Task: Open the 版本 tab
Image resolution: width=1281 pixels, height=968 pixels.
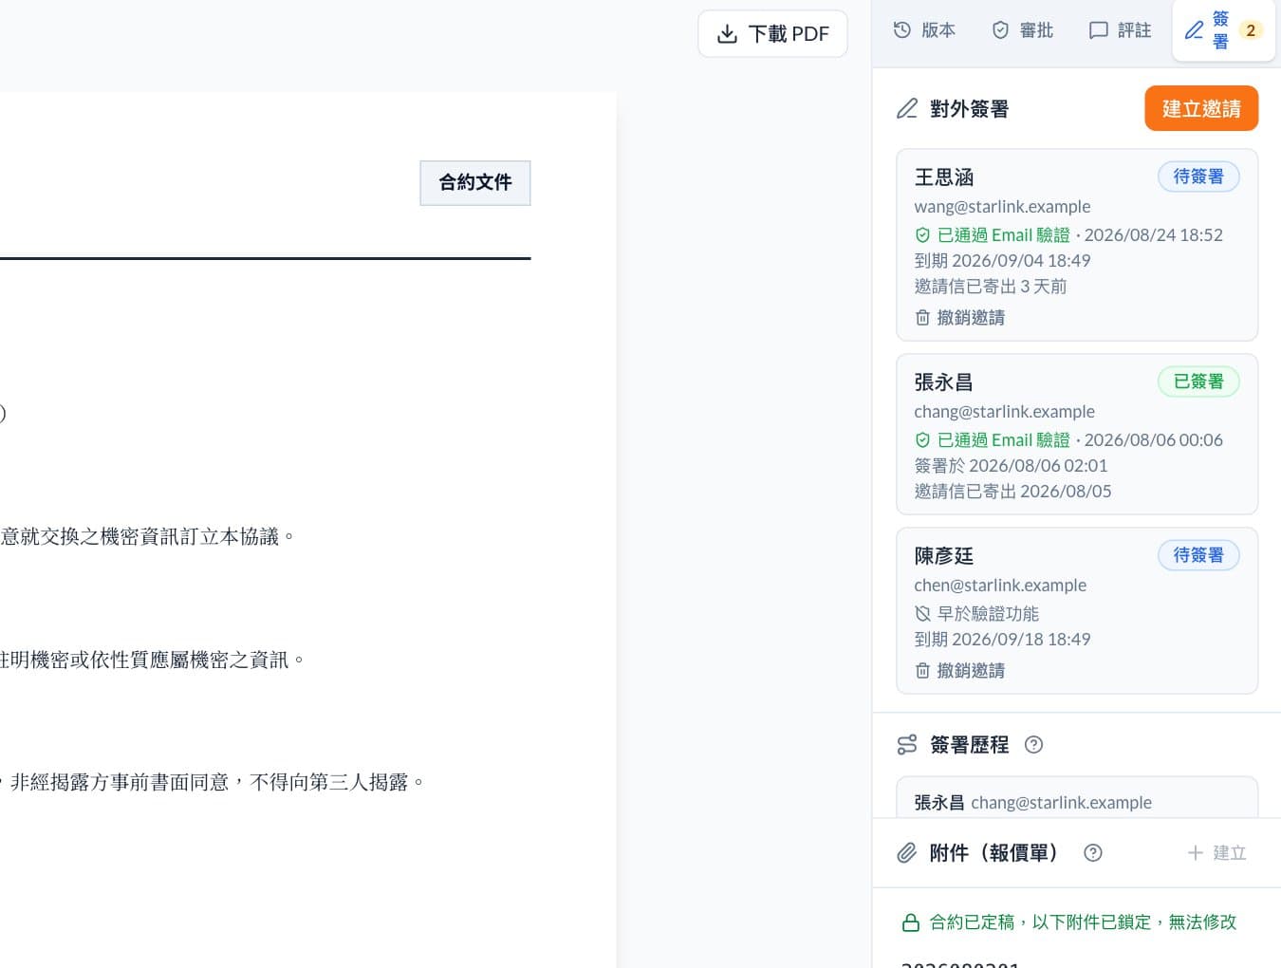Action: (x=924, y=30)
